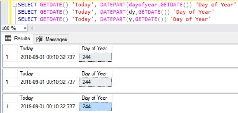Select row 1 header in third result grid
The image size is (238, 113).
pyautogui.click(x=10, y=106)
